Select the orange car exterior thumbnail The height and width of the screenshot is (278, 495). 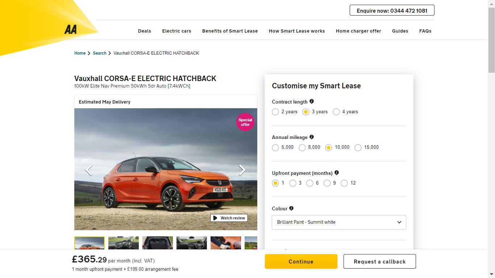[x=90, y=243]
